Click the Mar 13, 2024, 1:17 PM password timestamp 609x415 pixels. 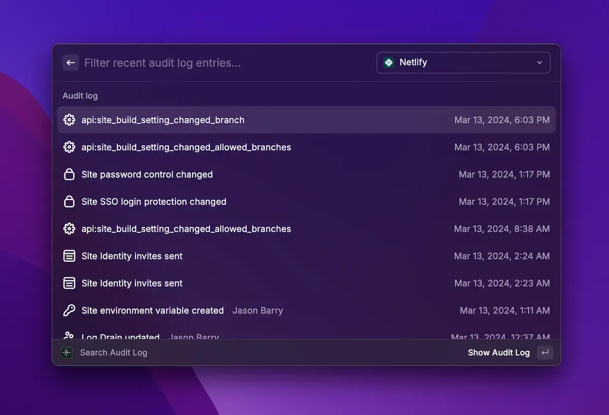tap(504, 174)
